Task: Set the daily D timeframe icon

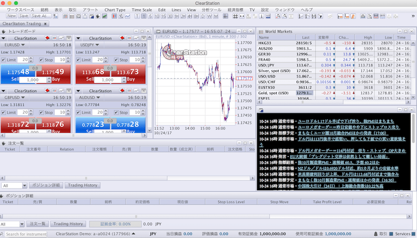Action: tap(202, 16)
